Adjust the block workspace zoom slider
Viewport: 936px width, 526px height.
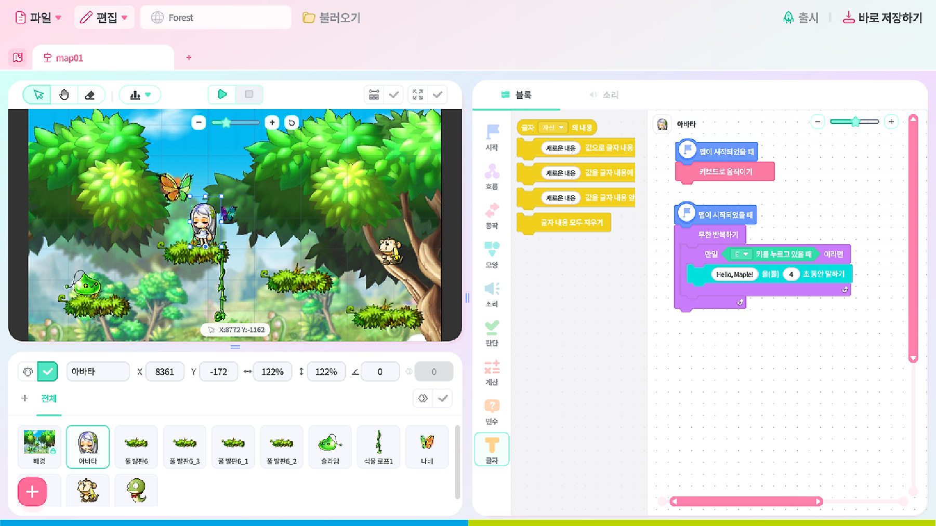(854, 122)
